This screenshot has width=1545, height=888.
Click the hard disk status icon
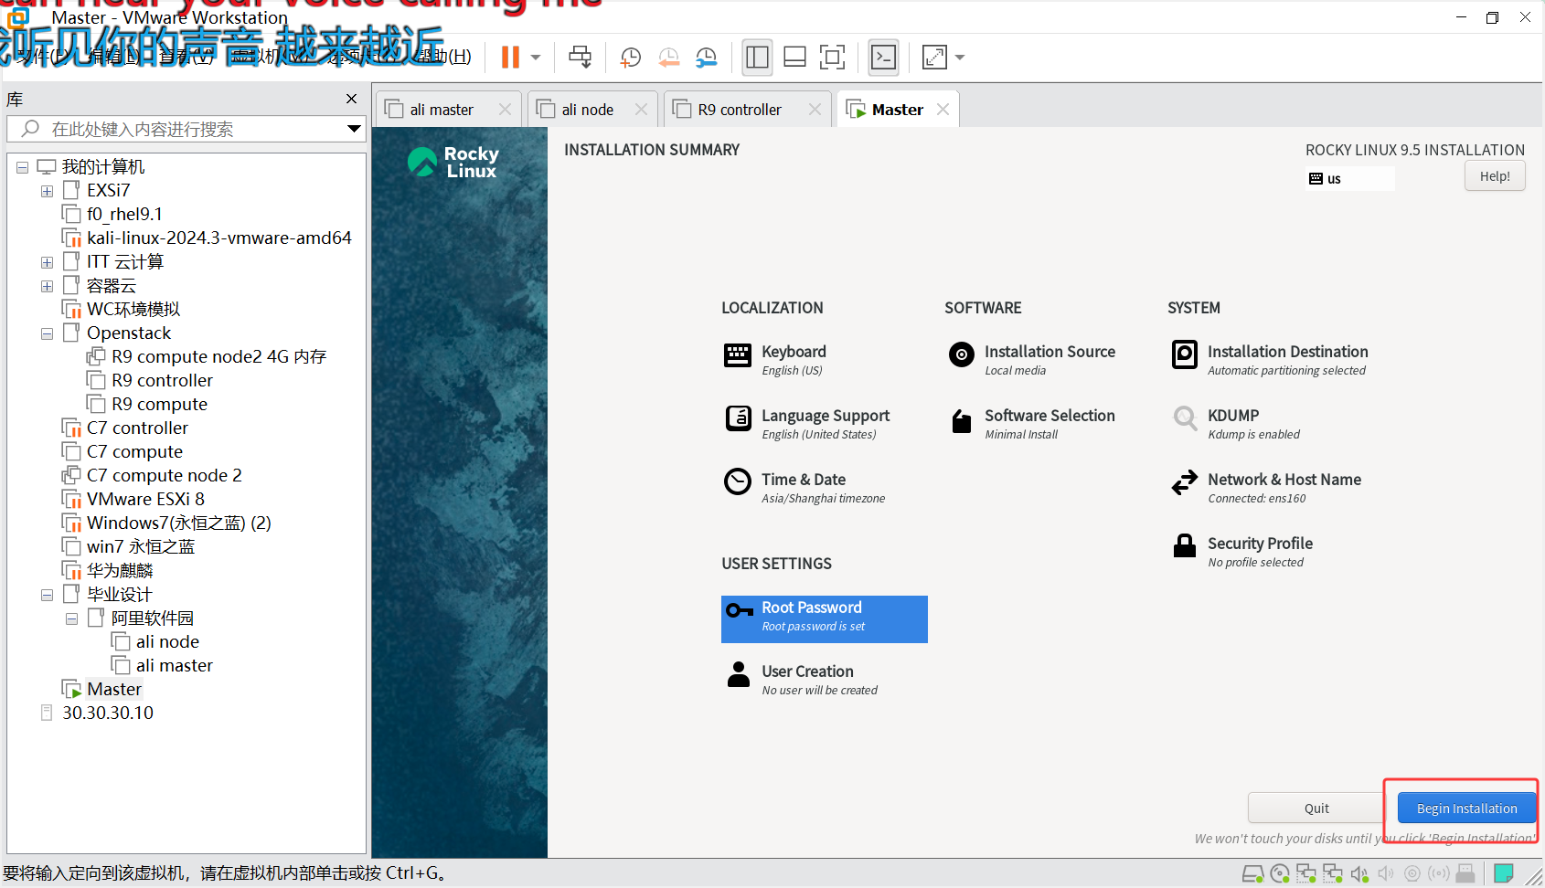coord(1252,874)
